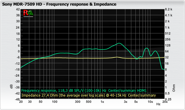Click the yellow impedance bump near 2 kHz
185x110 pixels.
[117, 57]
